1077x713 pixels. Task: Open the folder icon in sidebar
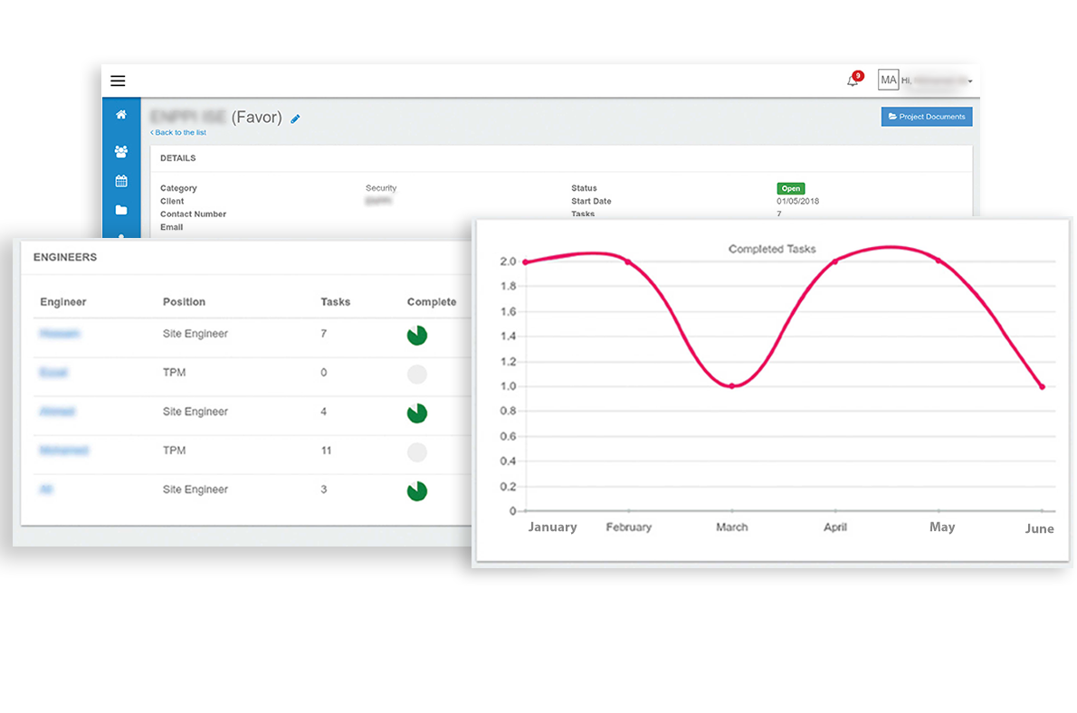pyautogui.click(x=121, y=211)
